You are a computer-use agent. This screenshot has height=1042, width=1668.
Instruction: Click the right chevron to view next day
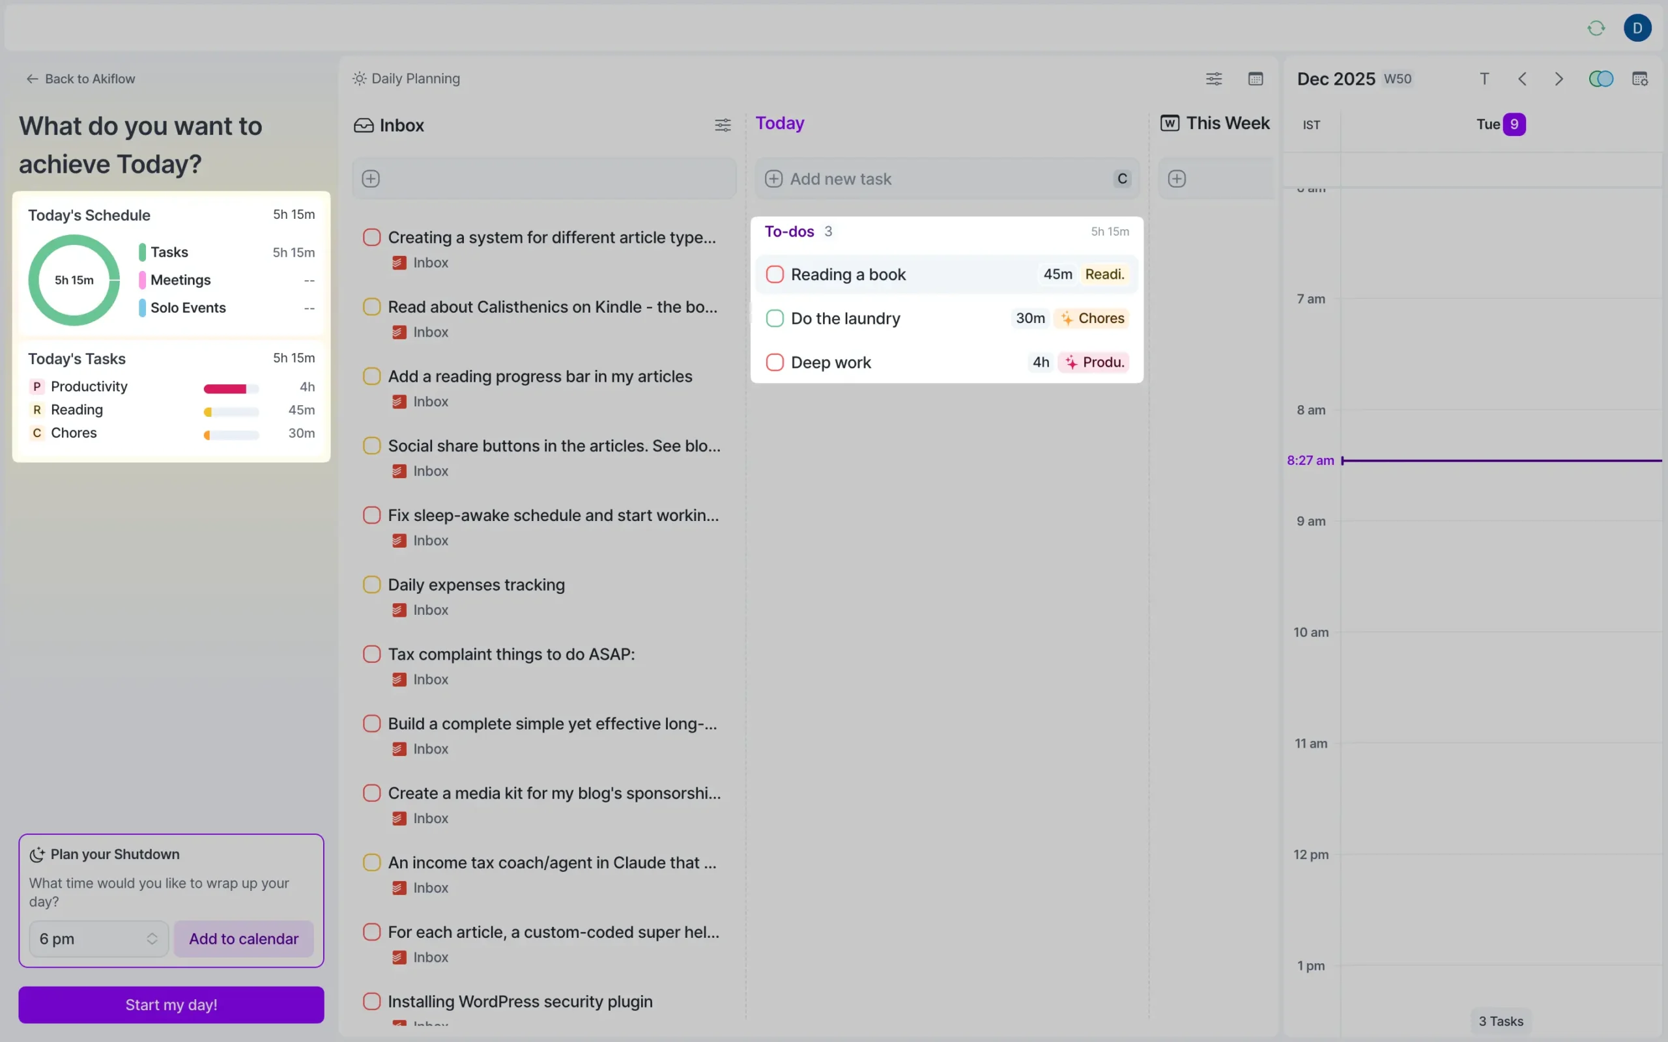click(1559, 79)
